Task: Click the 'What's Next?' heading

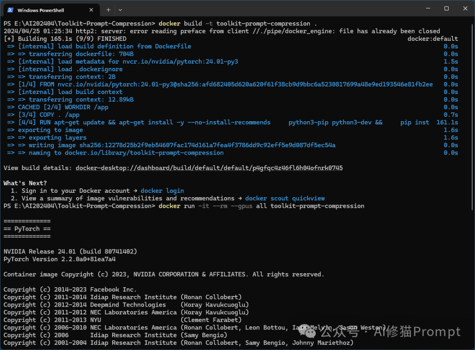Action: (25, 183)
